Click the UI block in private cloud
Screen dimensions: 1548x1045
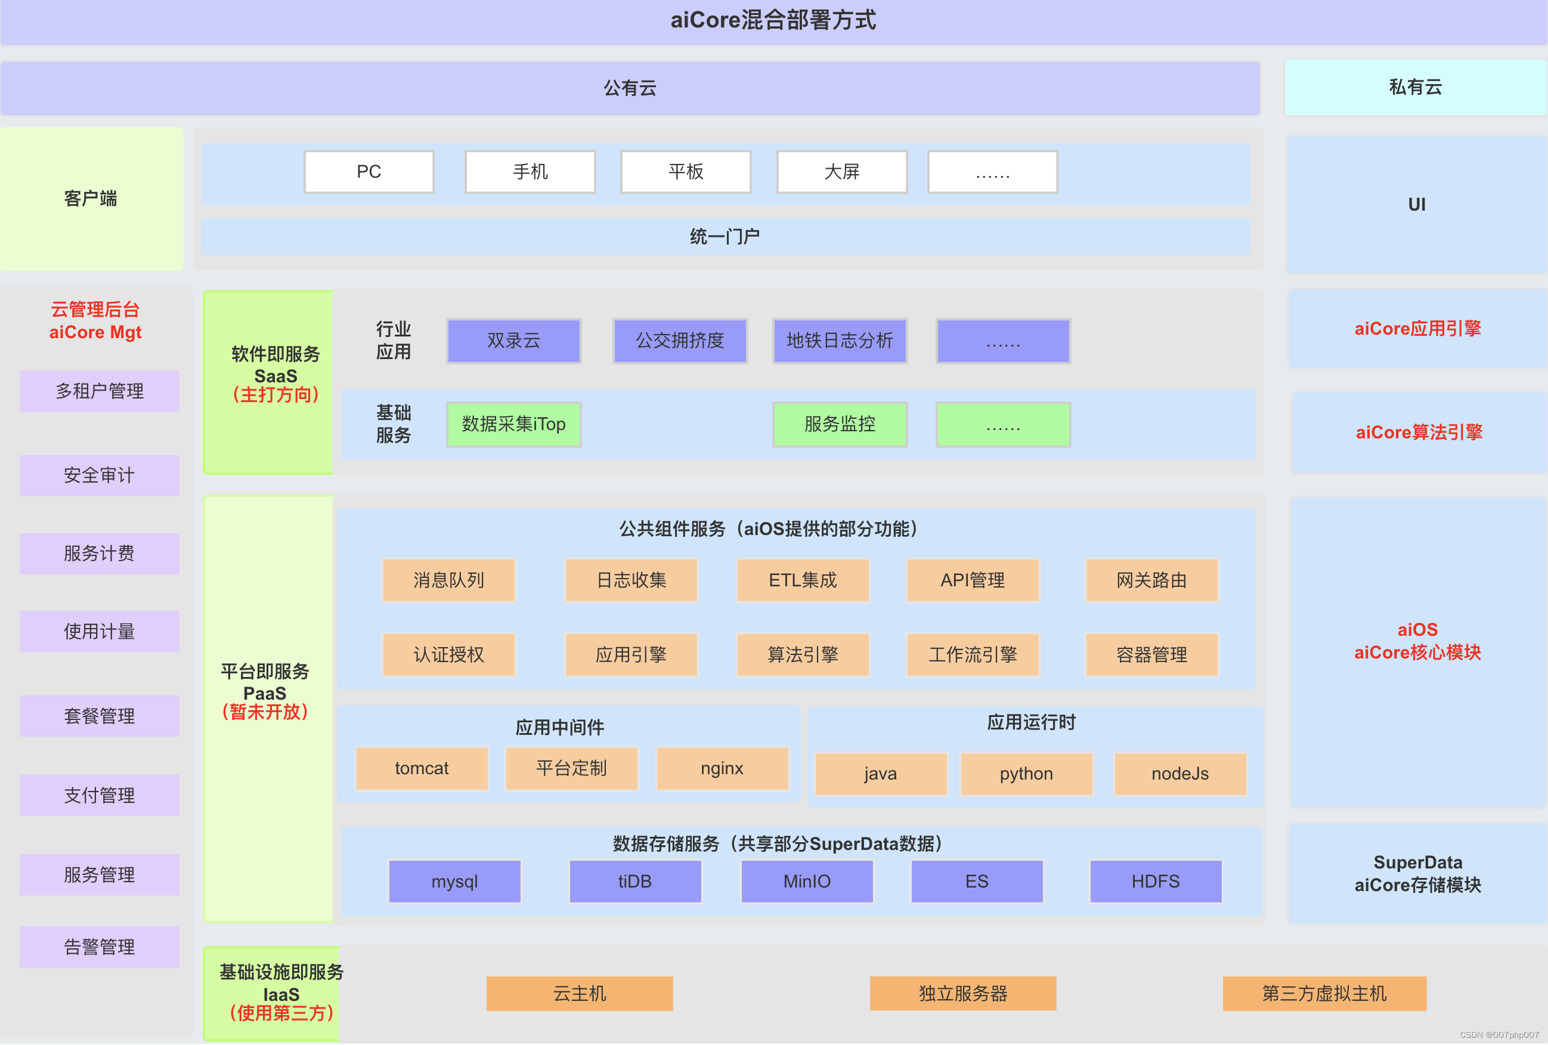tap(1417, 205)
